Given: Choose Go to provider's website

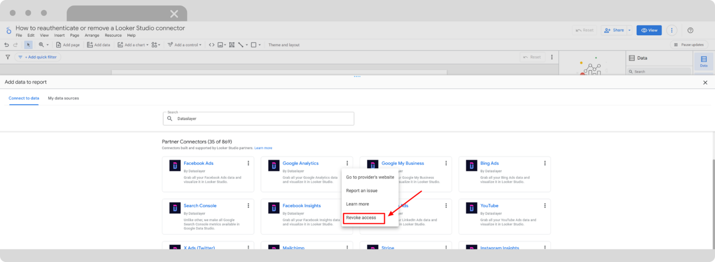Looking at the screenshot, I should (x=370, y=177).
